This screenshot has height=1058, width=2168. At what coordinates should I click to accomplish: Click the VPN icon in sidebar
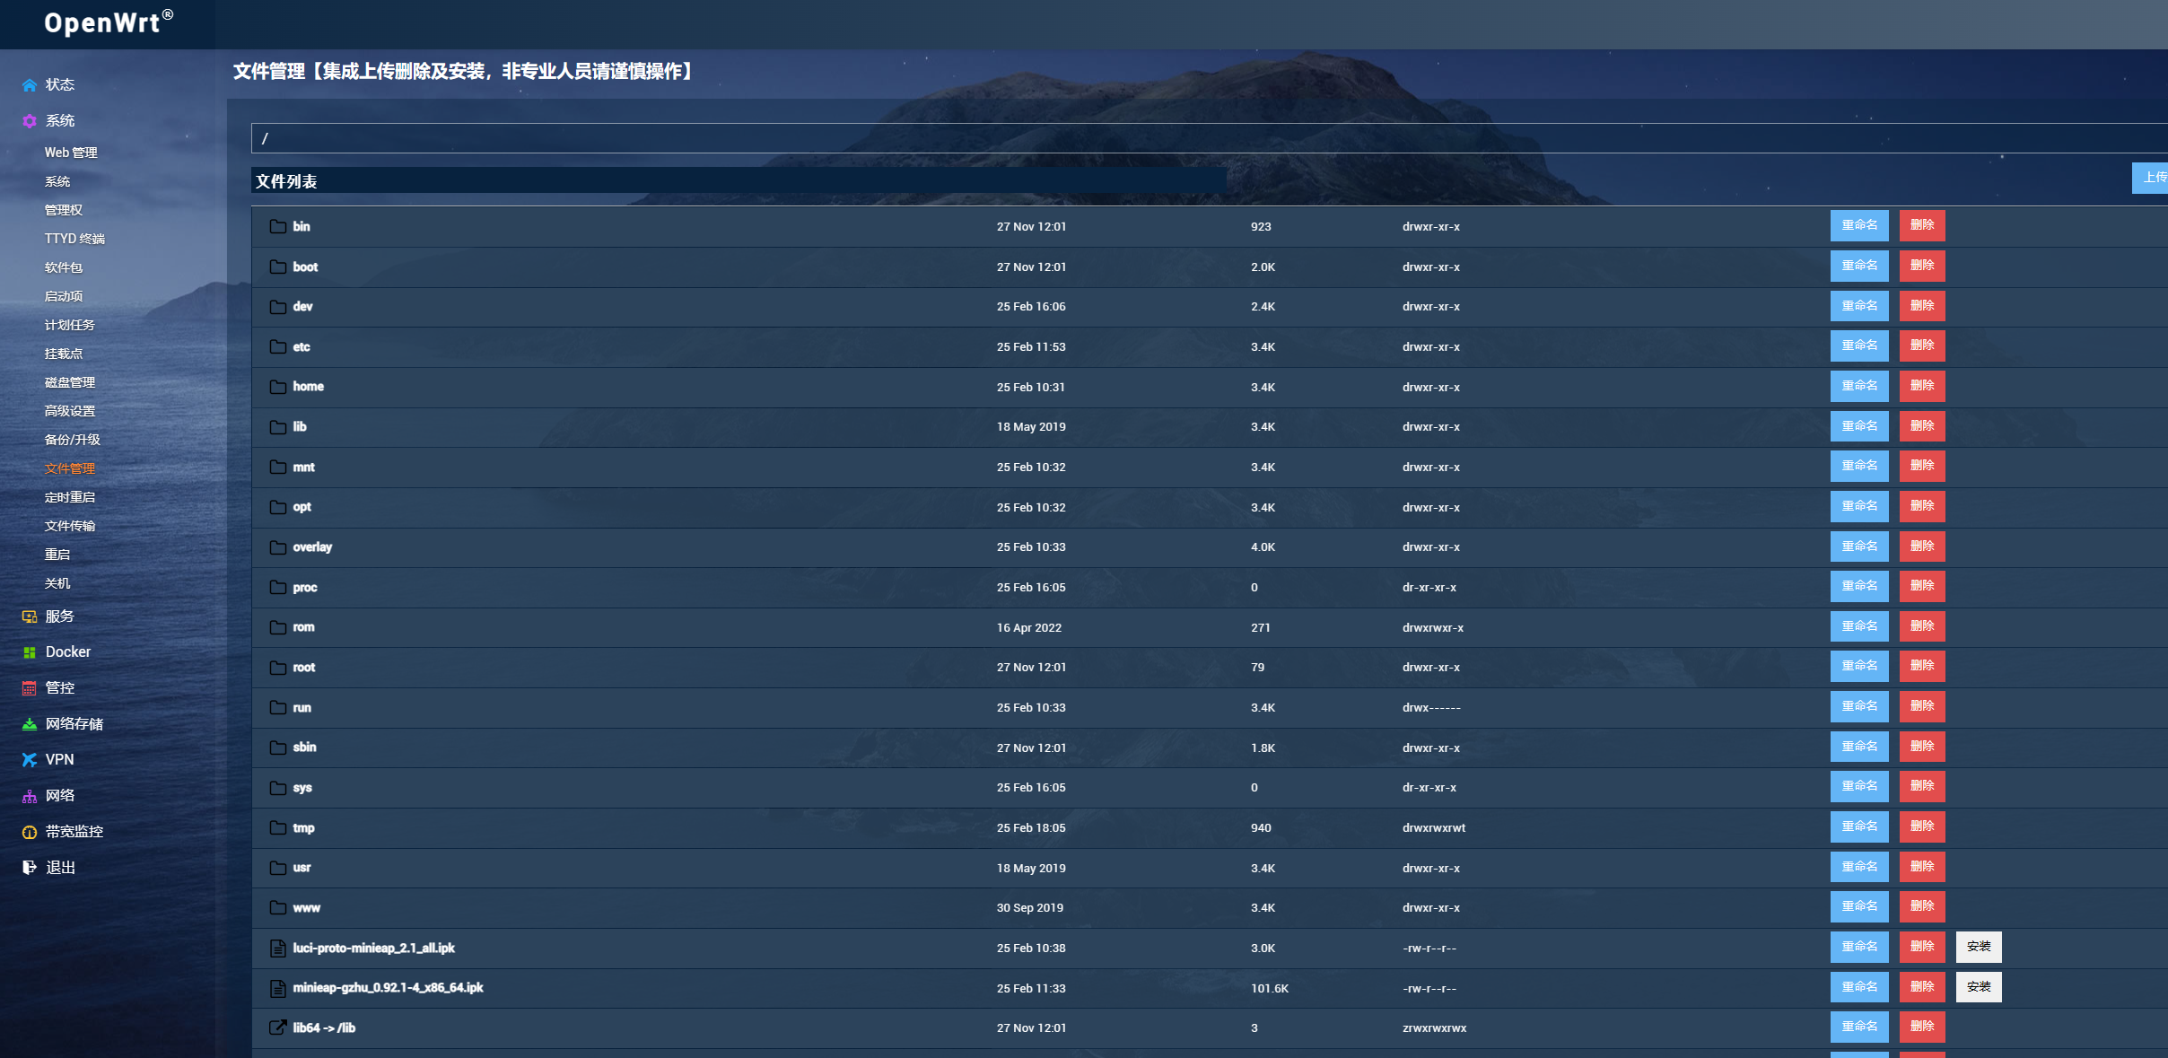pyautogui.click(x=30, y=760)
